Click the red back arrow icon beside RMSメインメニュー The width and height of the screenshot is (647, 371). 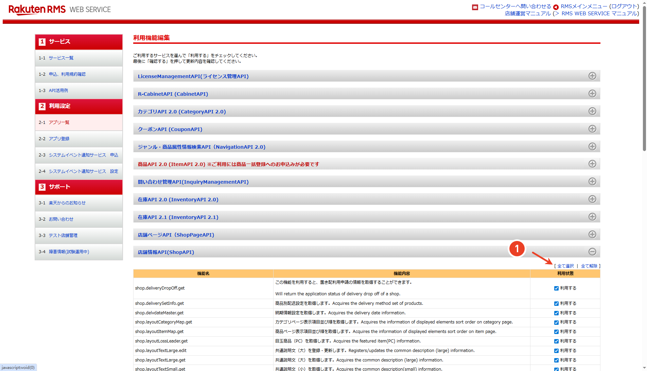pos(556,7)
